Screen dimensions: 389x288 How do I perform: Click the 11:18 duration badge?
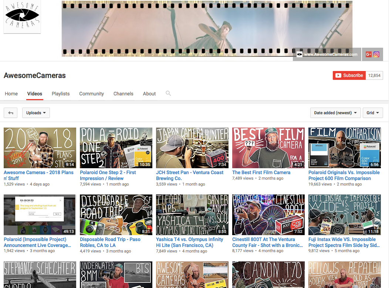click(373, 231)
